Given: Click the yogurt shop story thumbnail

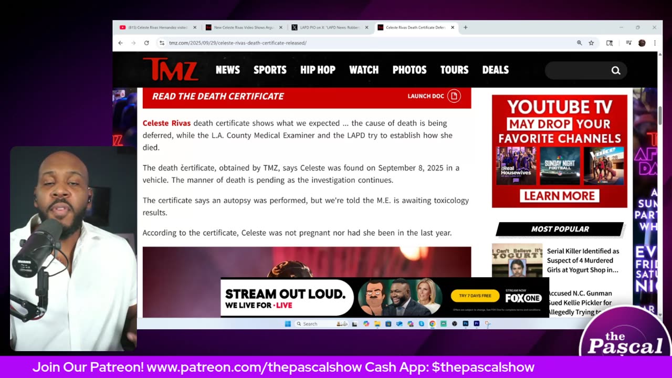Looking at the screenshot, I should tap(517, 260).
